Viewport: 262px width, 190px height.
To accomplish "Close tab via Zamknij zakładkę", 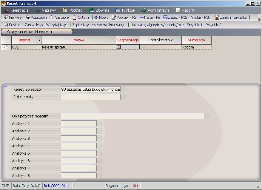I will (x=231, y=18).
